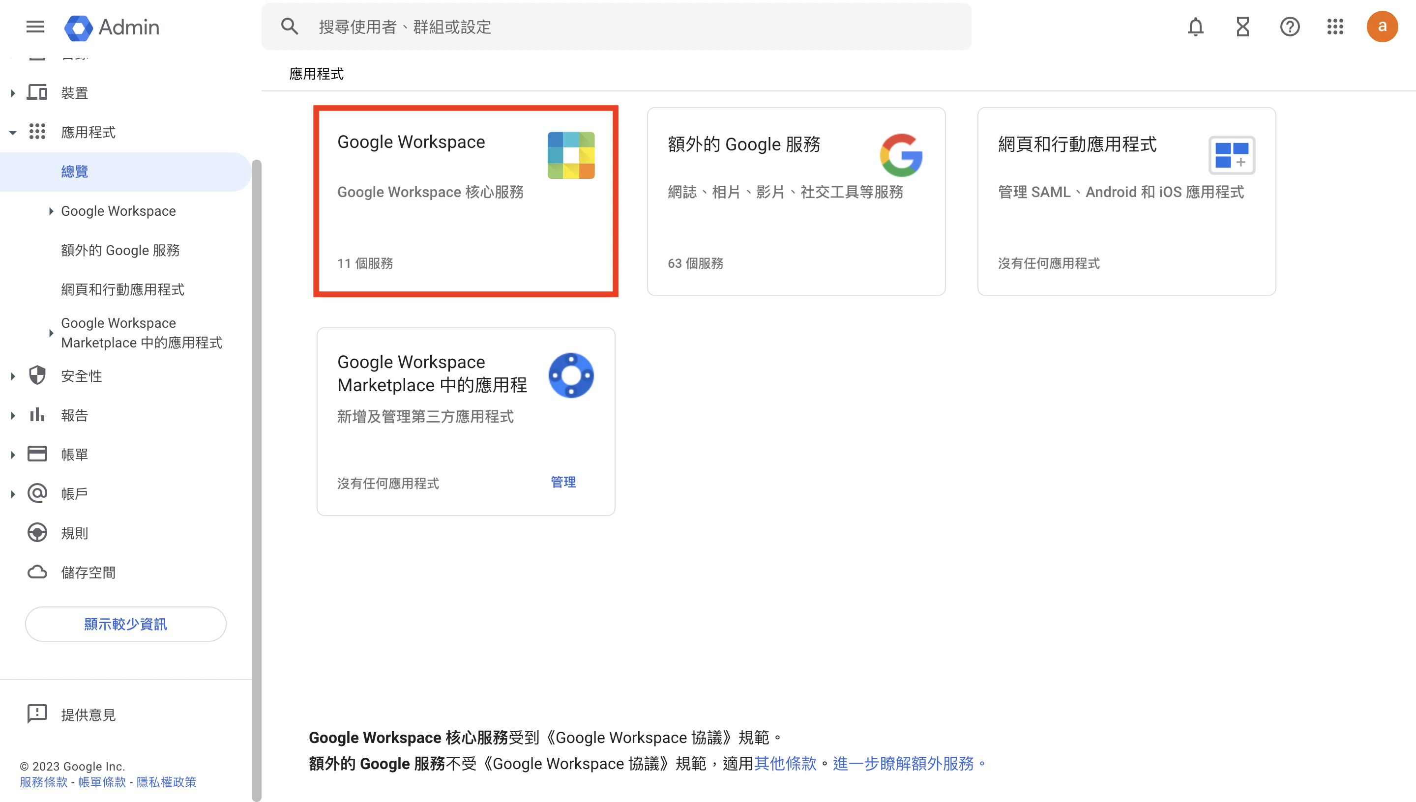Expand the 帳戶 section arrow
Viewport: 1416px width, 802px height.
(13, 494)
